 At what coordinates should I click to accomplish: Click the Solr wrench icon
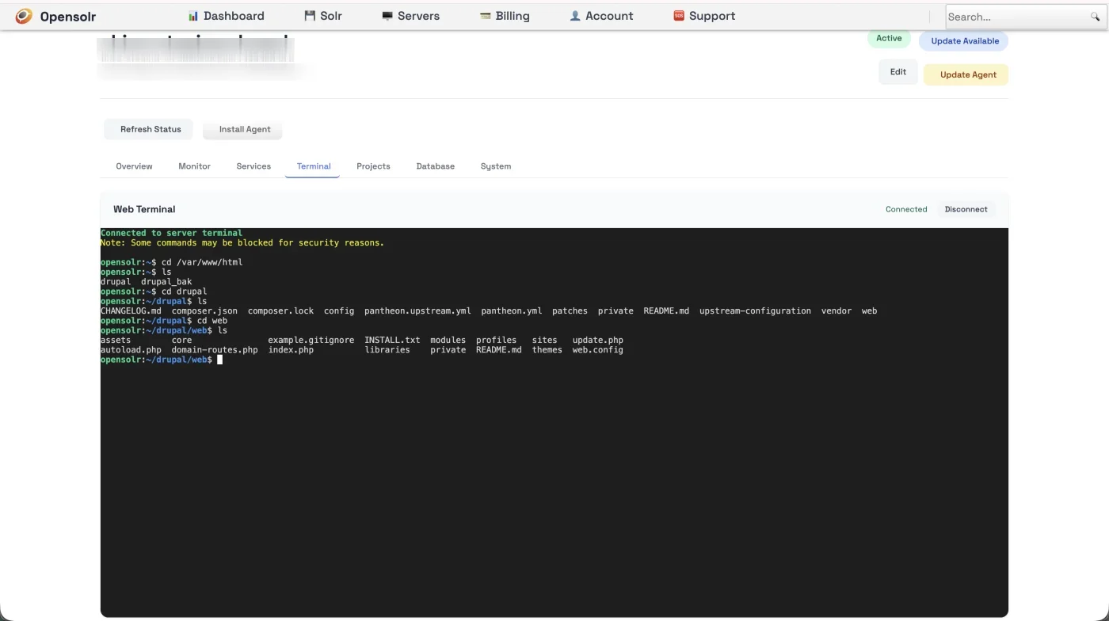tap(309, 15)
